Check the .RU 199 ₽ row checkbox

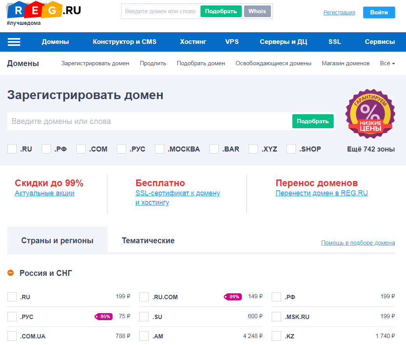[12, 297]
